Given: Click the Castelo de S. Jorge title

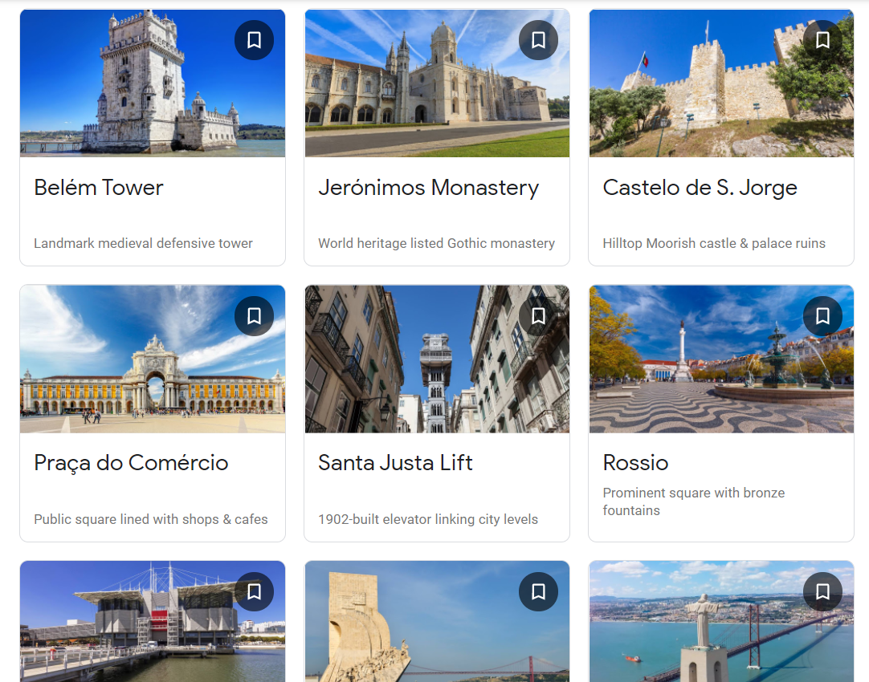Looking at the screenshot, I should coord(700,188).
